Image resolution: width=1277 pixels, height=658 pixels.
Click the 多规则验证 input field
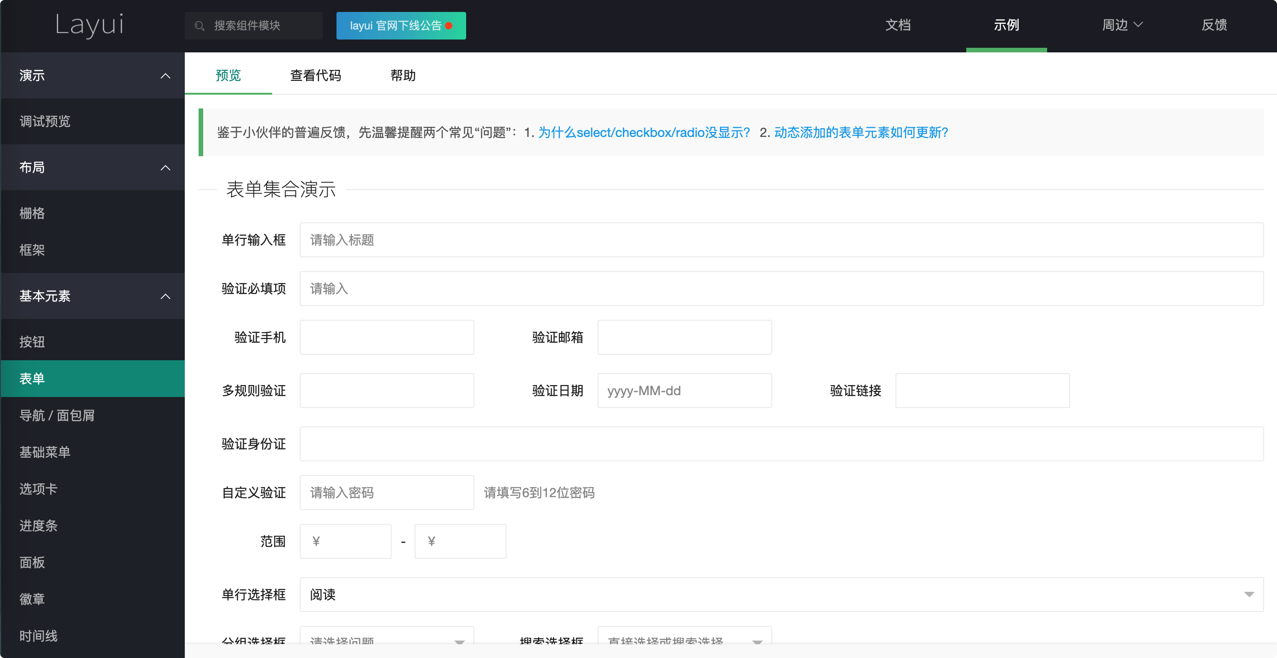point(387,391)
